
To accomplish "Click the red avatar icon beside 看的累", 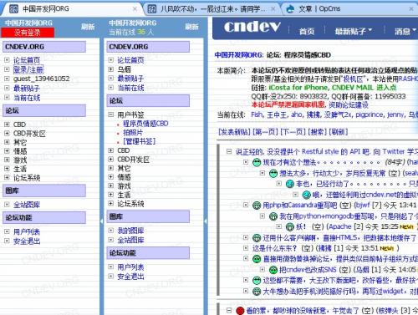I will 240,310.
